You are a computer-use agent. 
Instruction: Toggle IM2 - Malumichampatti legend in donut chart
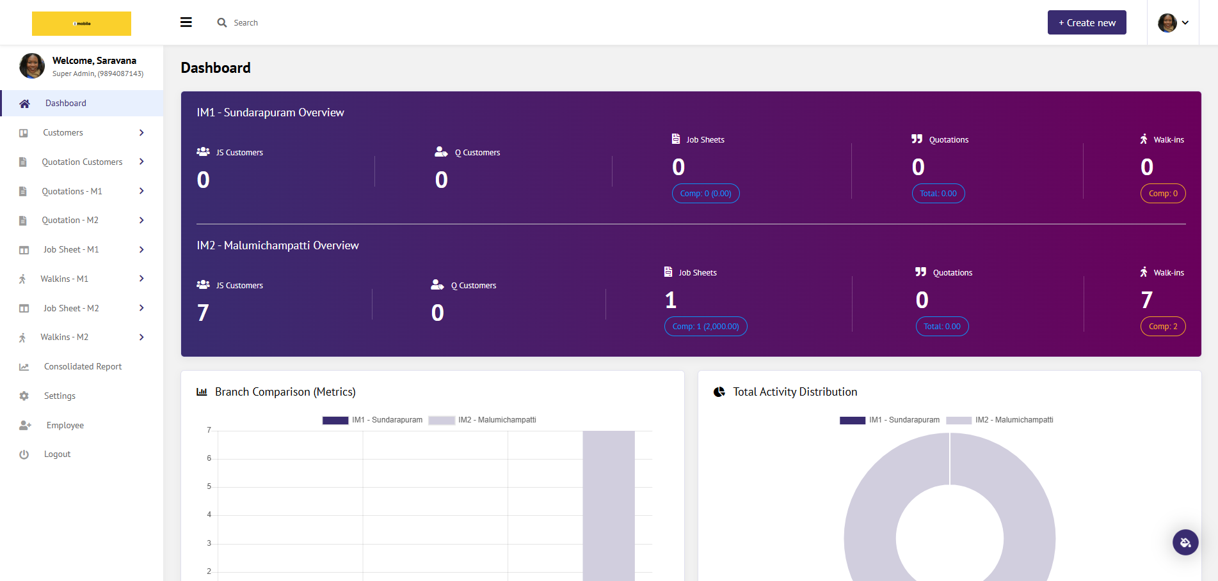click(x=1000, y=420)
